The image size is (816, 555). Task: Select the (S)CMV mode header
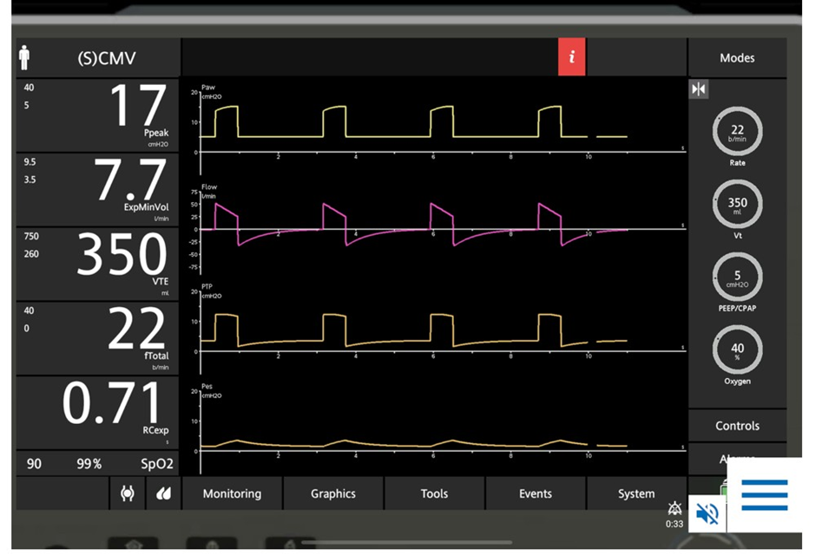[106, 59]
